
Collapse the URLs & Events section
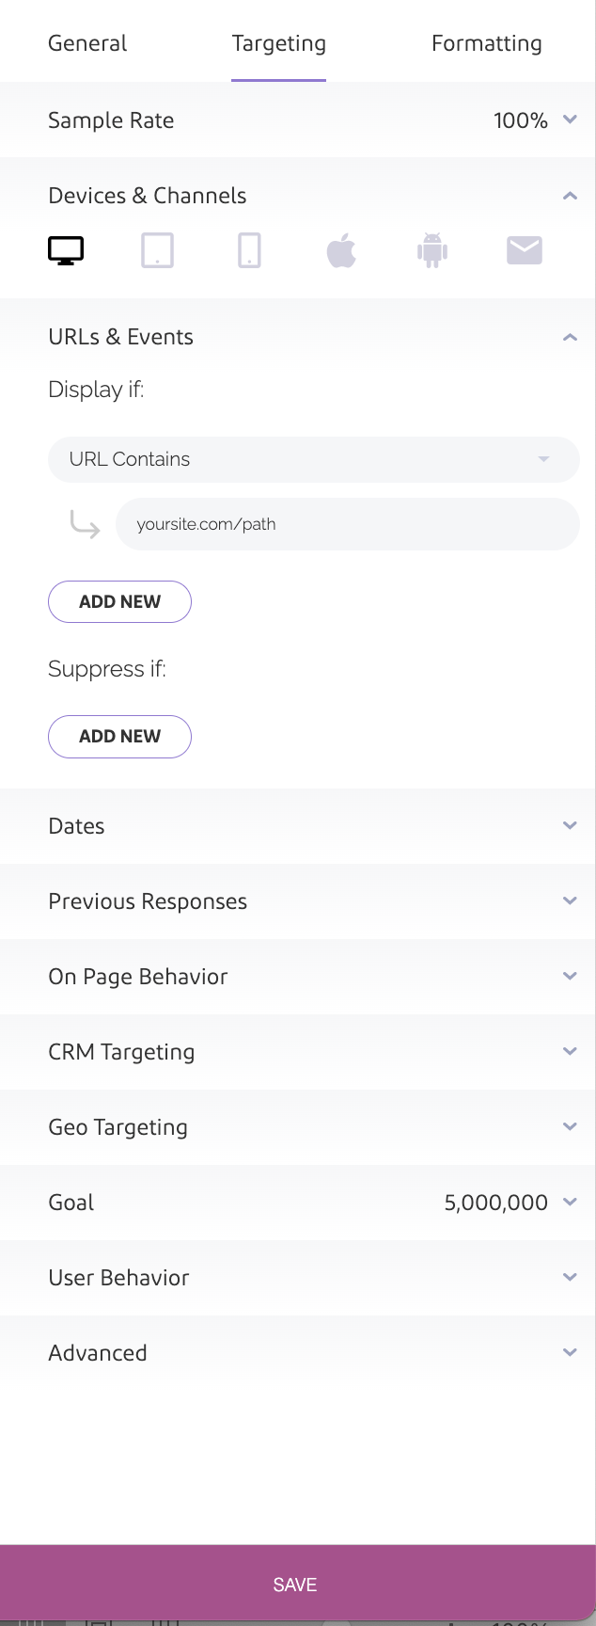(569, 337)
